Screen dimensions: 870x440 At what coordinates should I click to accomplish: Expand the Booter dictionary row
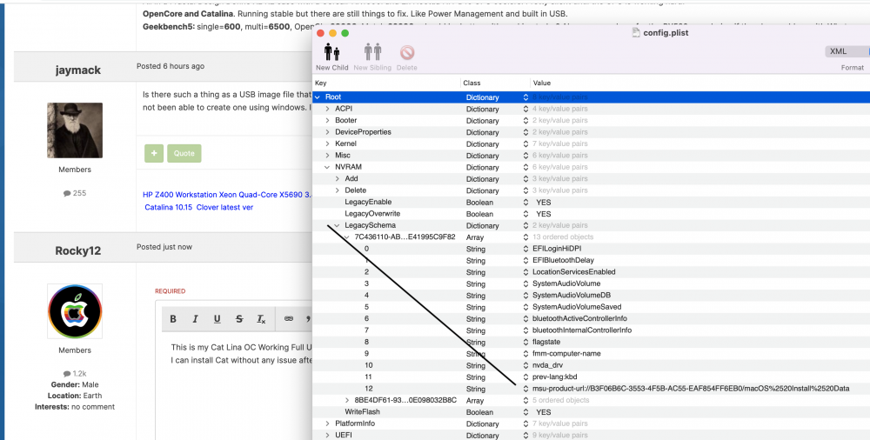[x=327, y=120]
